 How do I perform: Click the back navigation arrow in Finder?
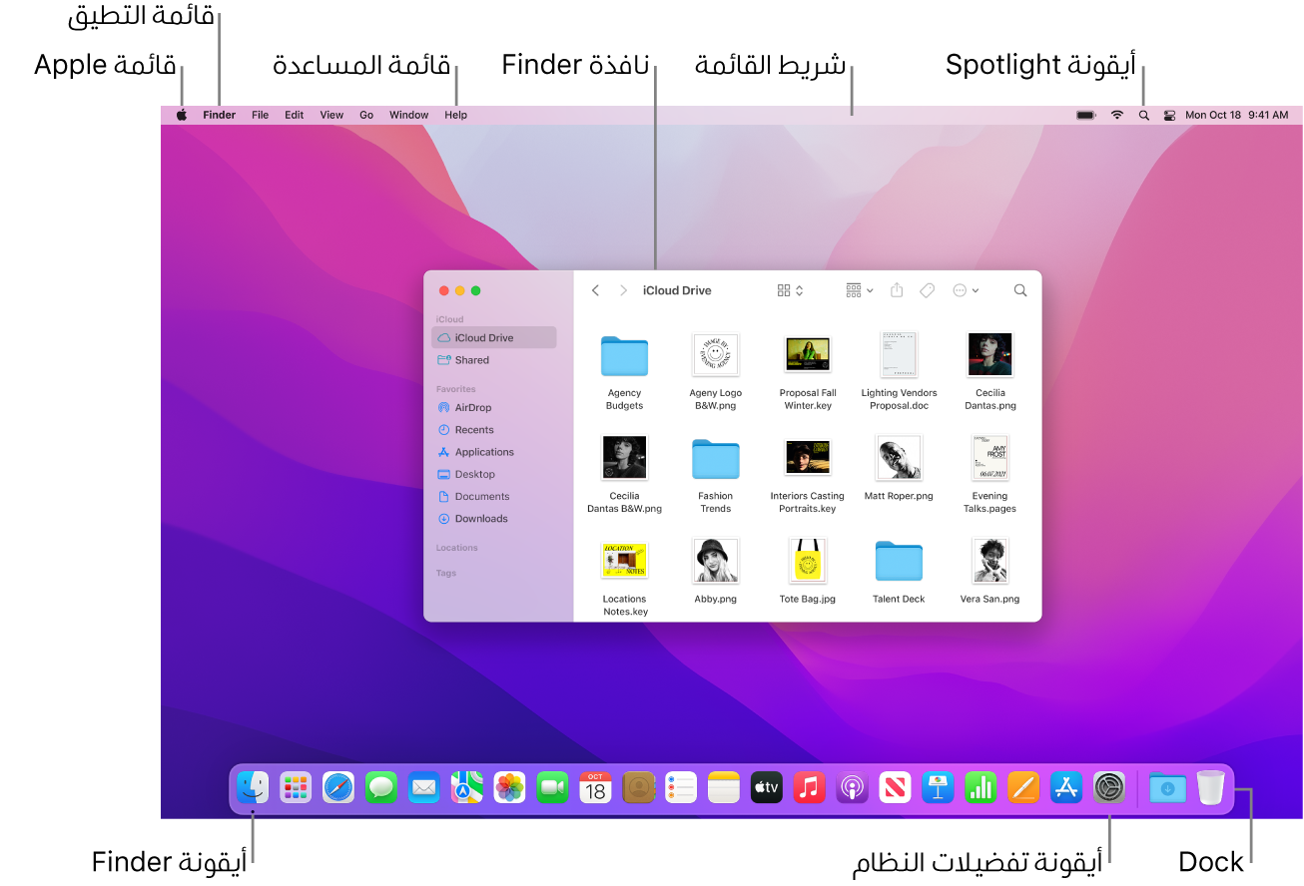point(596,289)
